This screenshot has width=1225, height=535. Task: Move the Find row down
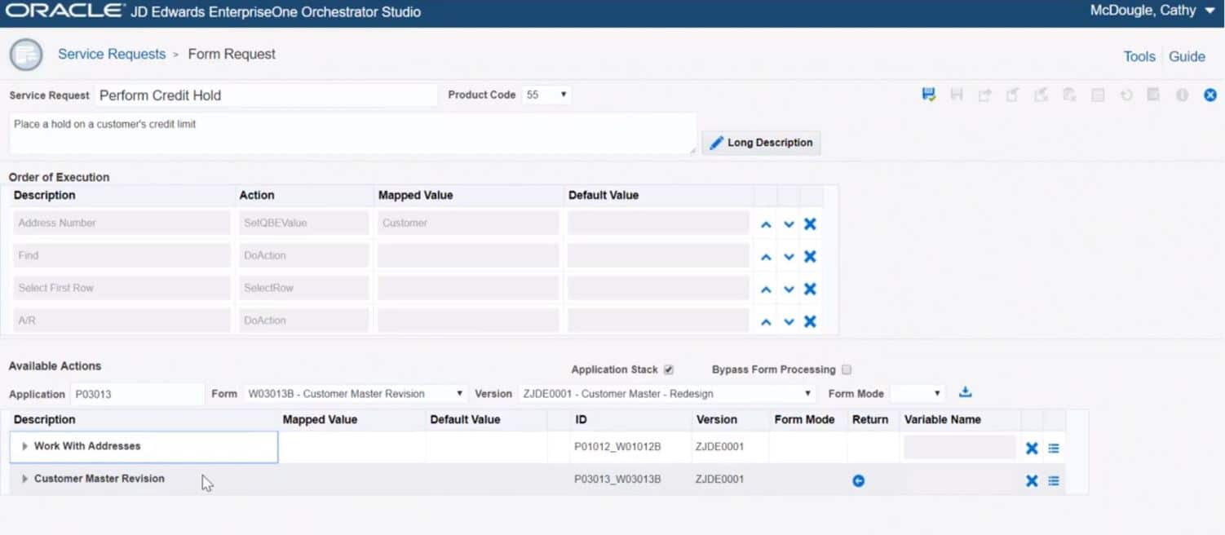click(789, 256)
